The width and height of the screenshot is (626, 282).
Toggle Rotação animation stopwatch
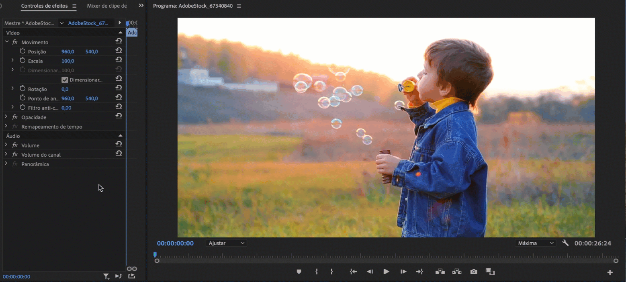(23, 89)
